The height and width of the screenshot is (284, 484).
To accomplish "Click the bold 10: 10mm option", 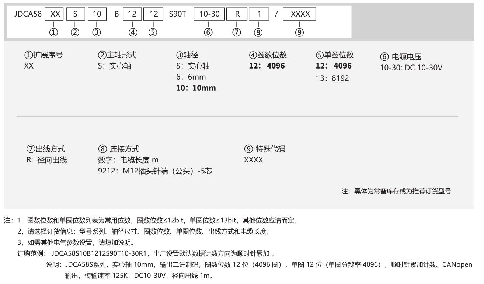I will 196,88.
